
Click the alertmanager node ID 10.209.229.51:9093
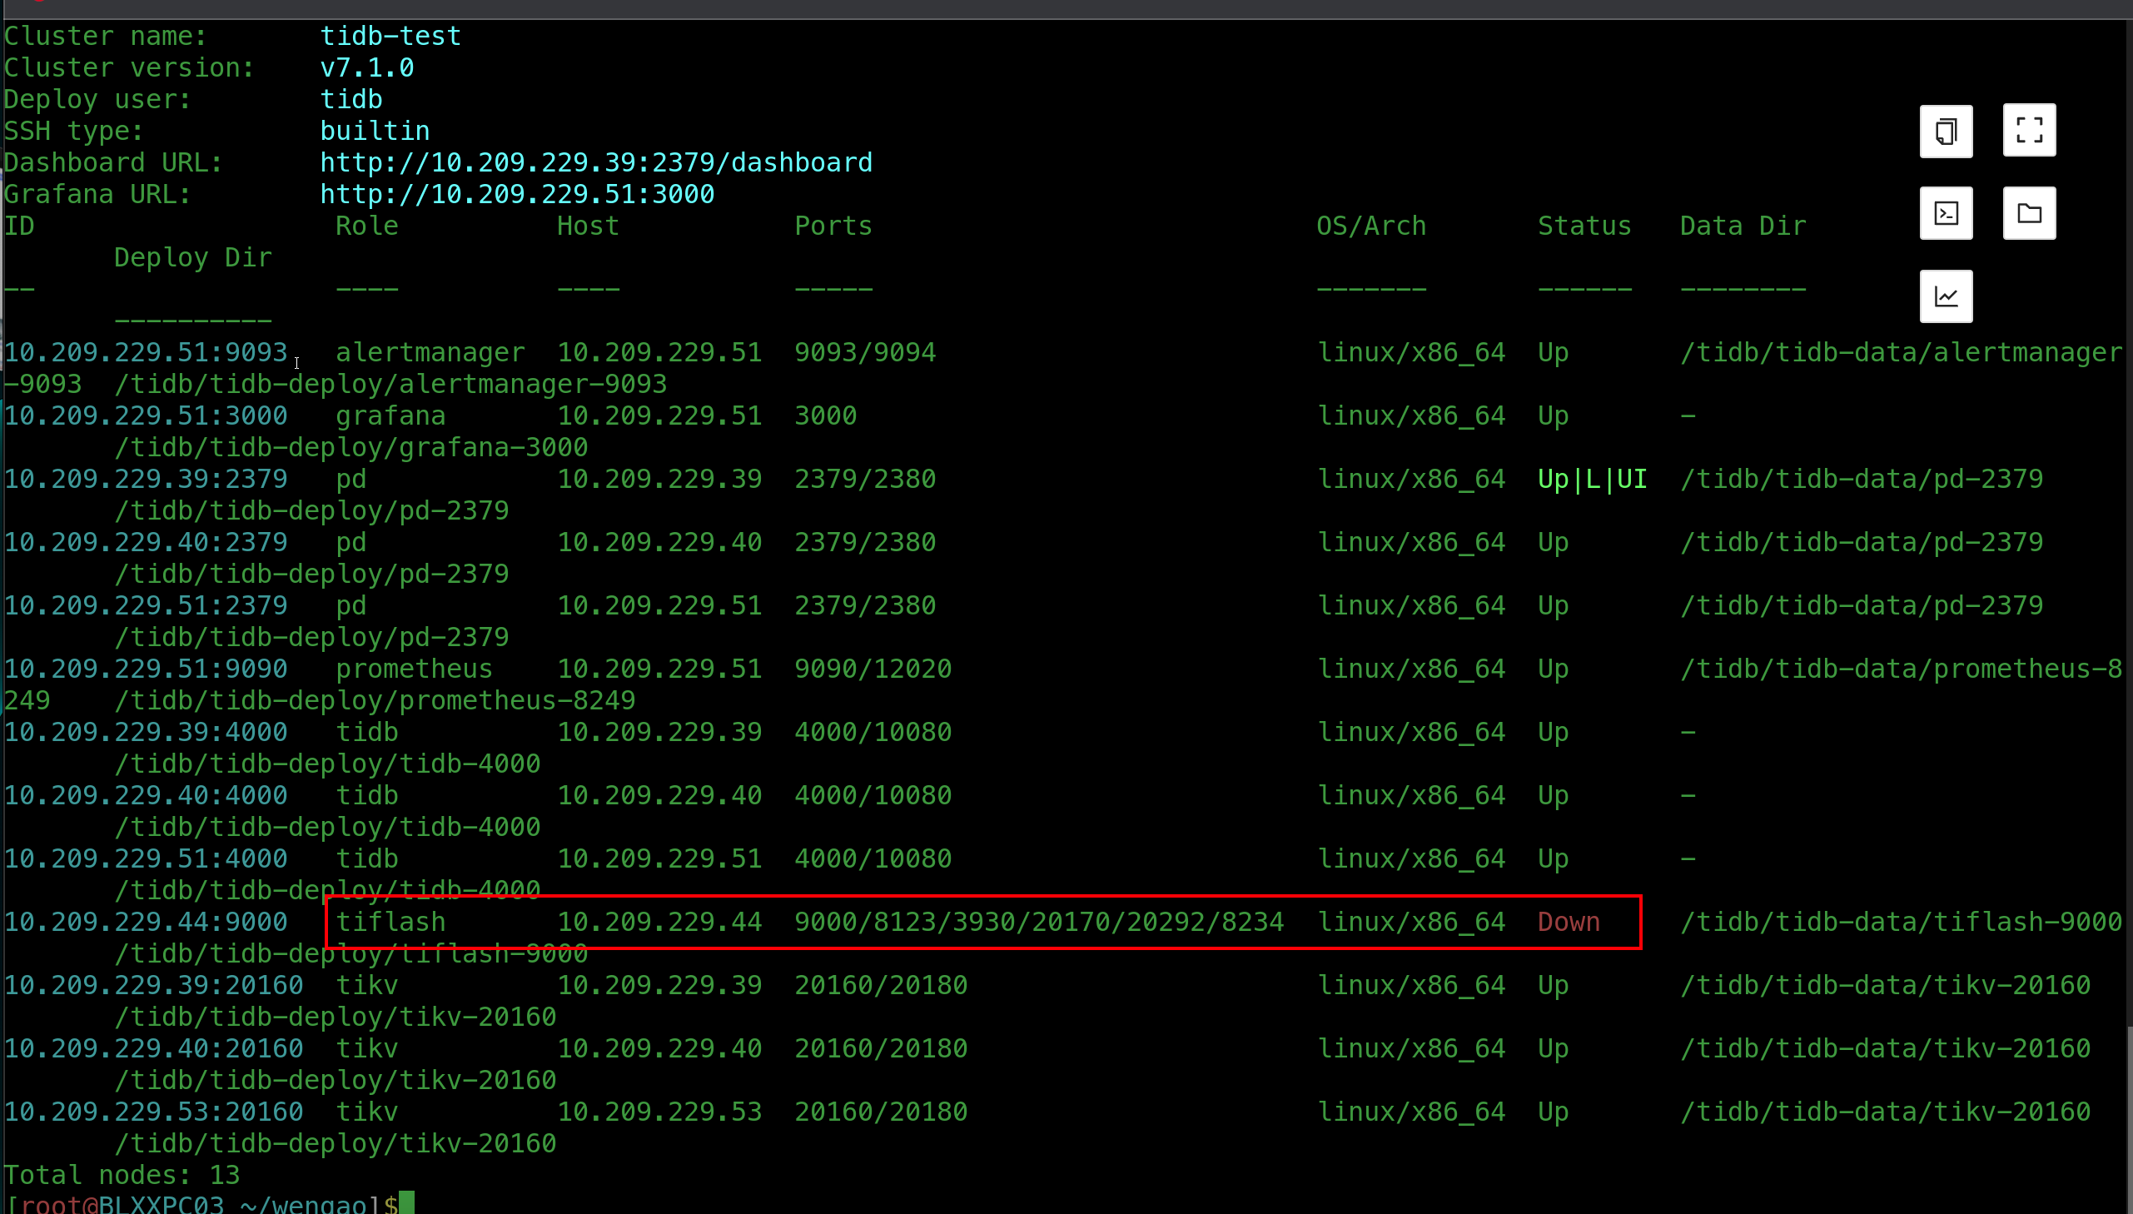[x=146, y=353]
